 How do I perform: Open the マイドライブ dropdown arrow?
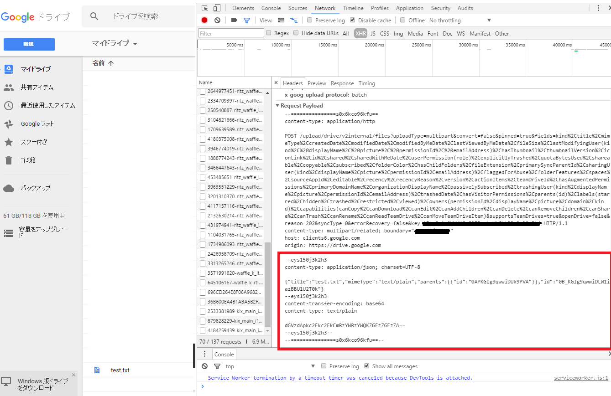click(x=136, y=43)
